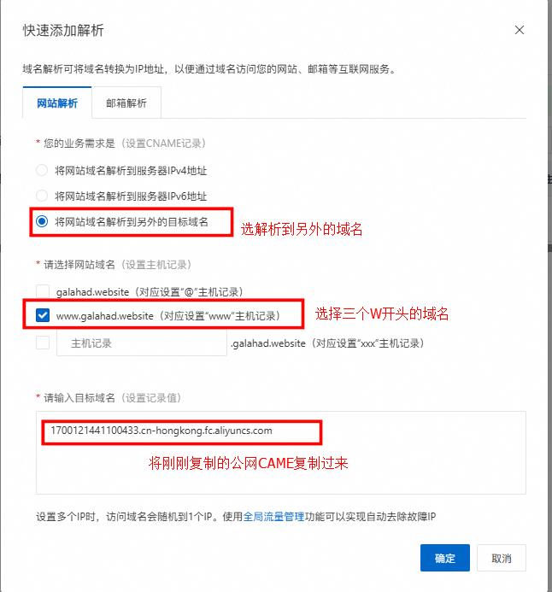Click the target domain record value text area

click(280, 452)
